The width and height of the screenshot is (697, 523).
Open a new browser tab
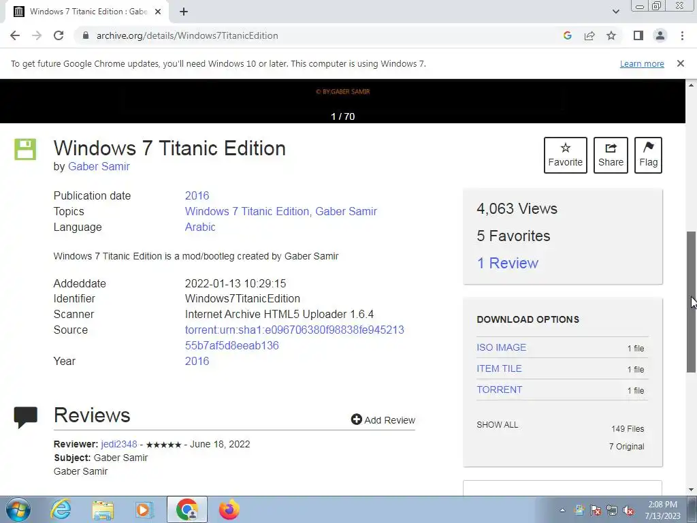[x=184, y=12]
